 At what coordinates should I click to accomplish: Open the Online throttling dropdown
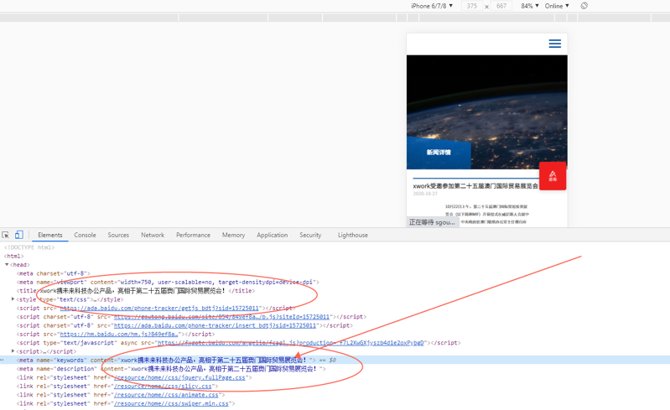(557, 6)
